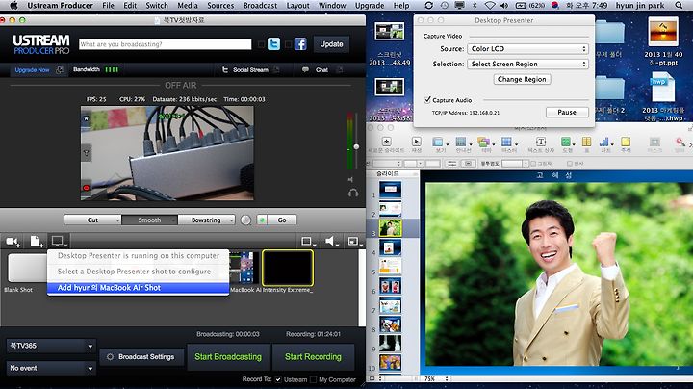The height and width of the screenshot is (389, 693).
Task: Open the 북TV365 channel dropdown
Action: click(52, 346)
